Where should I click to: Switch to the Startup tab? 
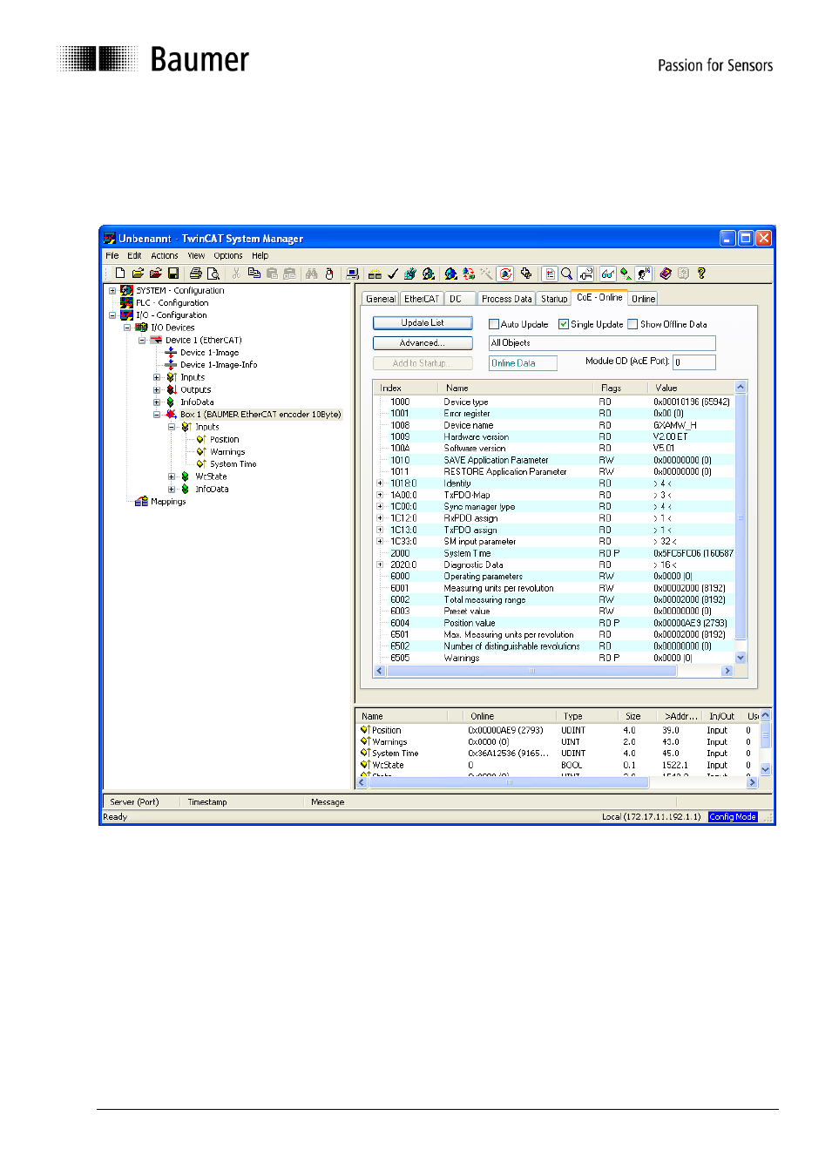coord(554,299)
